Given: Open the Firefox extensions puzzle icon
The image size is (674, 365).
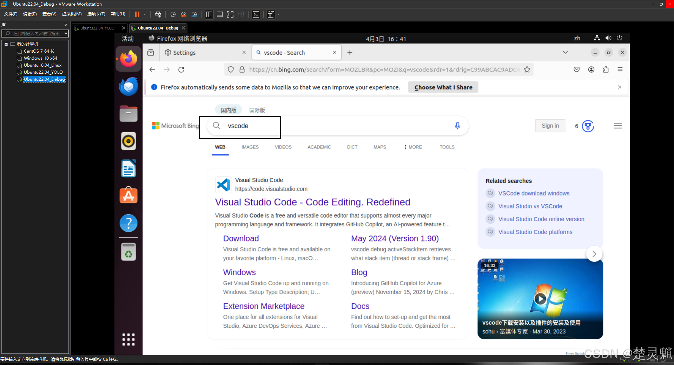Looking at the screenshot, I should coord(606,69).
